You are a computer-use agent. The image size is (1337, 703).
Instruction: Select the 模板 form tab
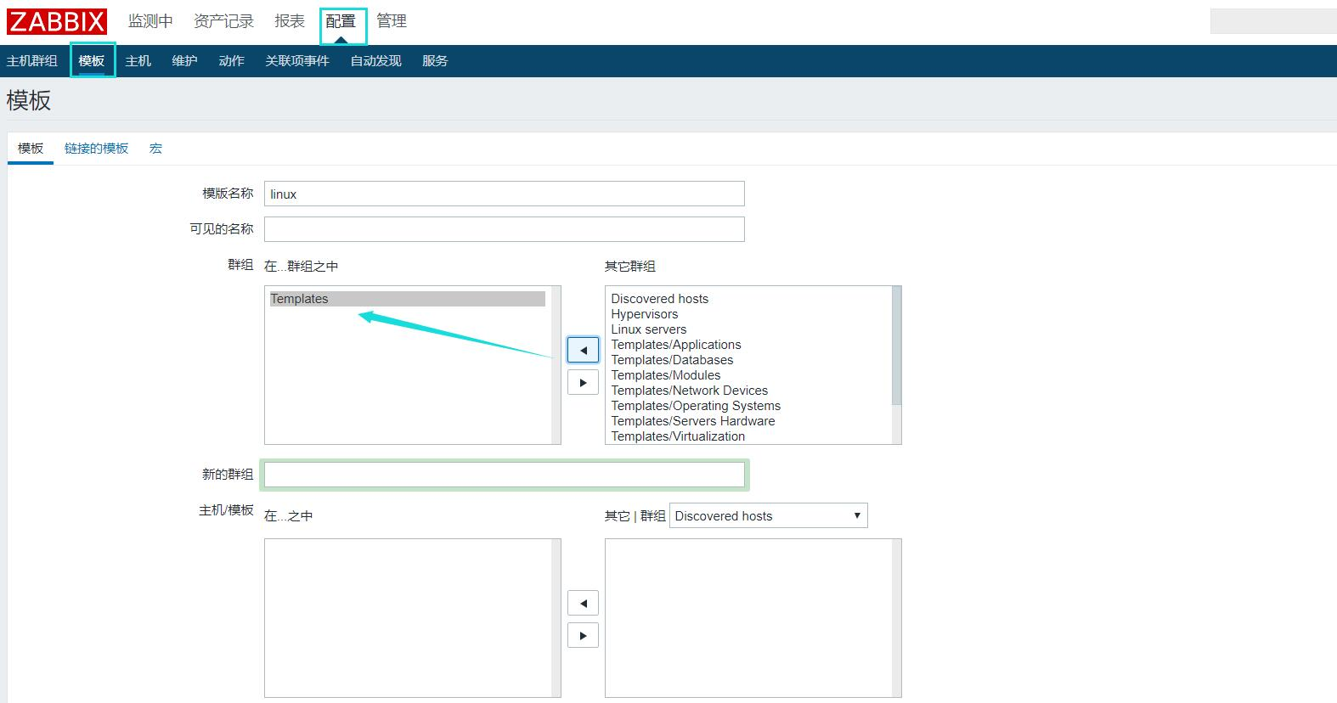point(31,149)
